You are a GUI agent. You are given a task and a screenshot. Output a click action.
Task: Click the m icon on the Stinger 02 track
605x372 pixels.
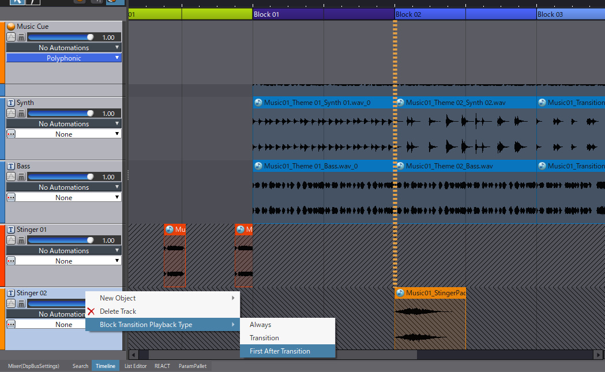coord(21,304)
